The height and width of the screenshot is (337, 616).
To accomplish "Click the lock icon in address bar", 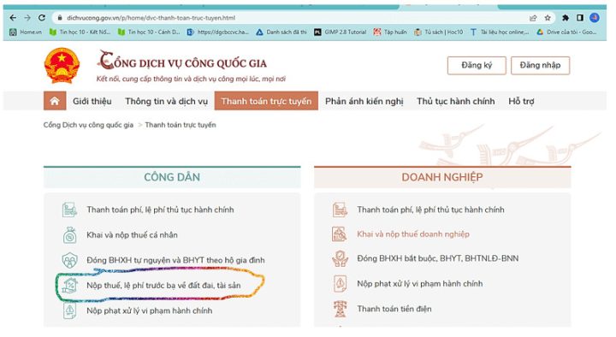I will (x=60, y=18).
